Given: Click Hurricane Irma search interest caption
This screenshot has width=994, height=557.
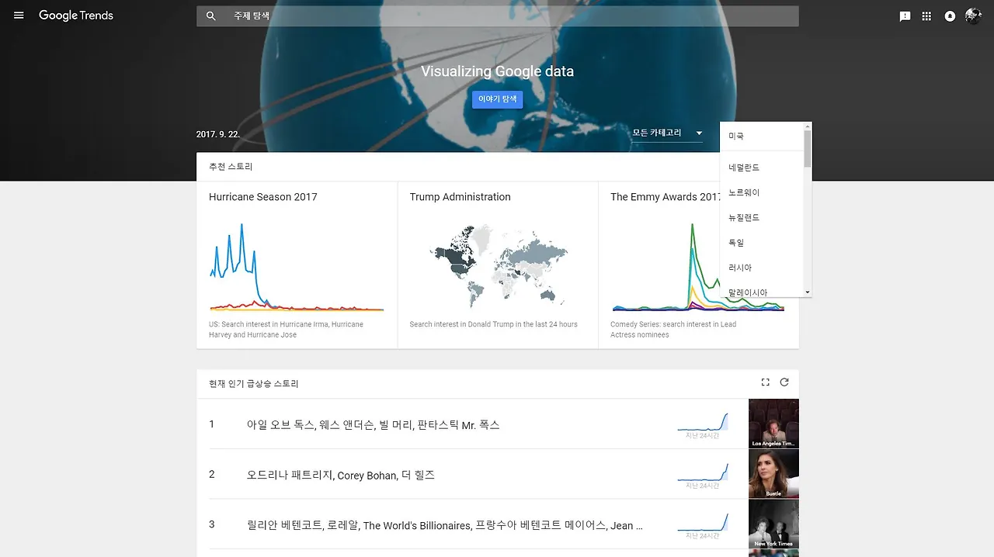Looking at the screenshot, I should click(286, 330).
